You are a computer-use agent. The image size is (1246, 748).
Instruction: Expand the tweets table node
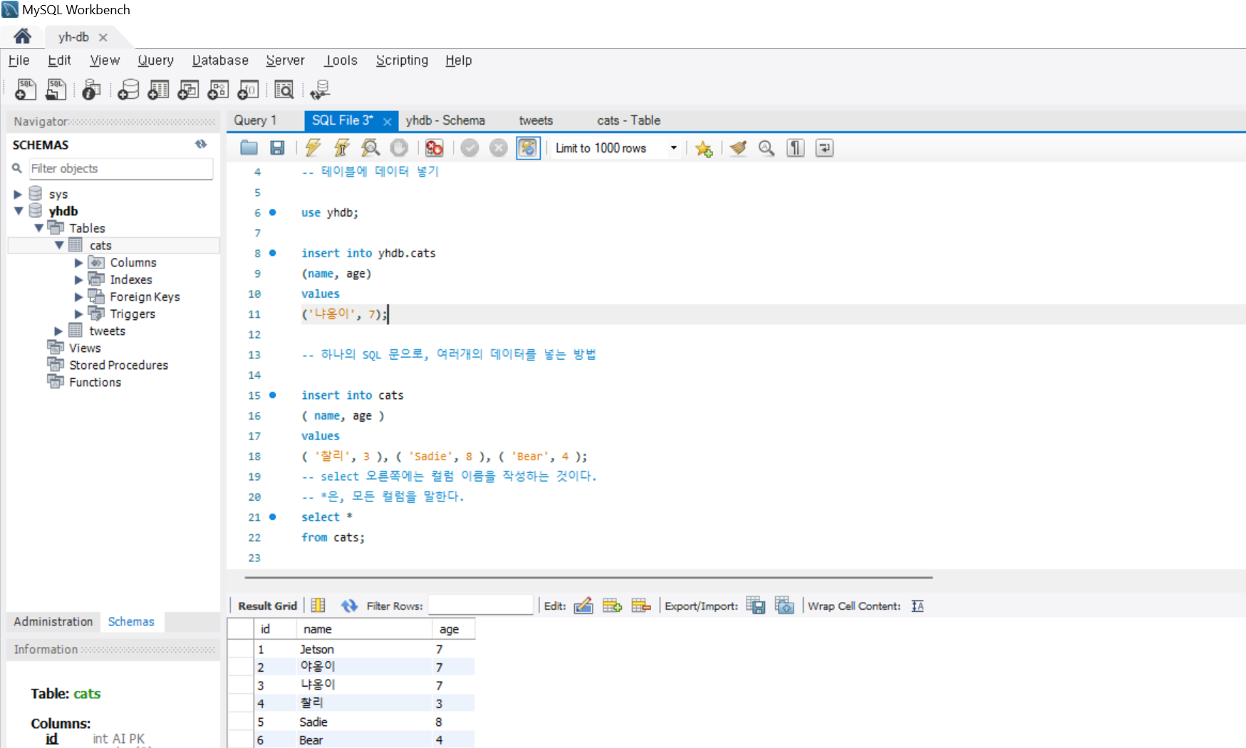(58, 331)
